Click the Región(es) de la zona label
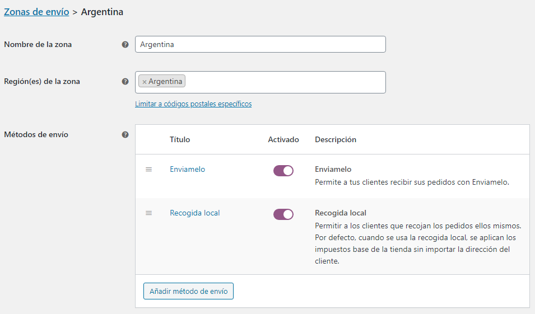Image resolution: width=535 pixels, height=314 pixels. click(42, 82)
